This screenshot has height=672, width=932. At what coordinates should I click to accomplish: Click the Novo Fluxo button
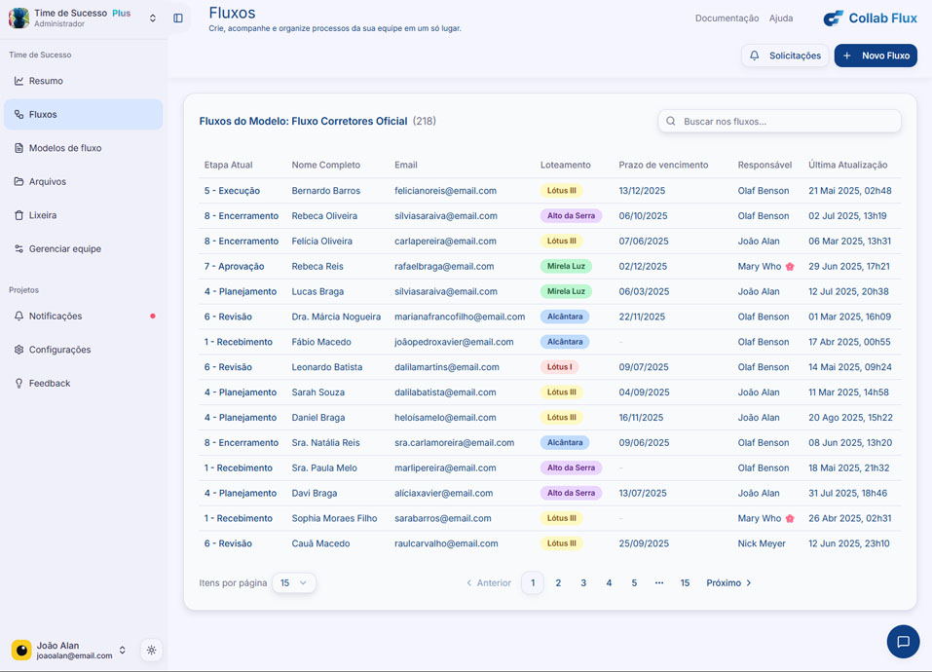tap(876, 56)
